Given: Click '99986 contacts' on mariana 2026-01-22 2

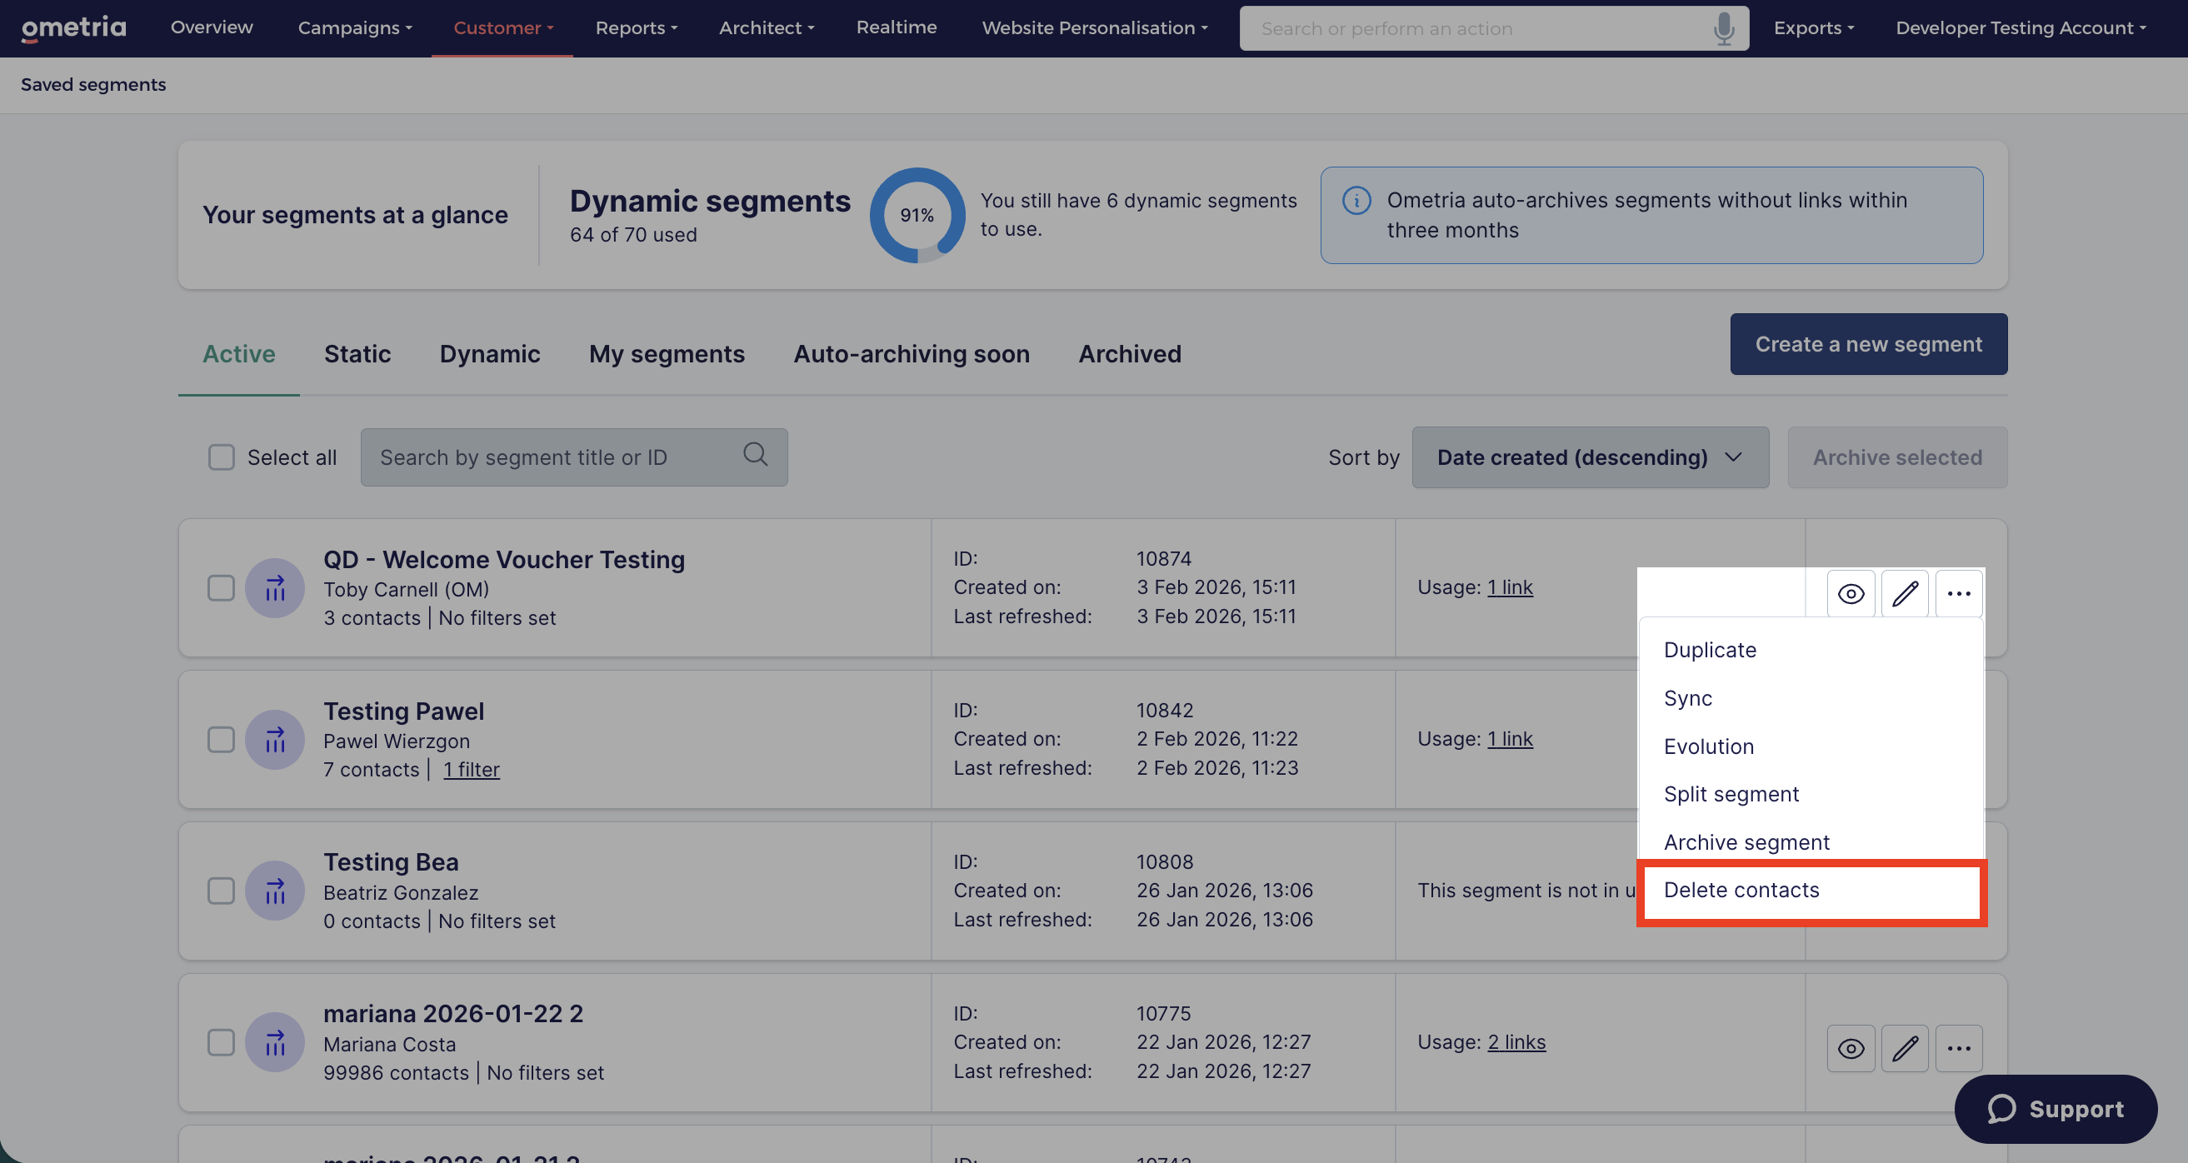Looking at the screenshot, I should tap(396, 1073).
